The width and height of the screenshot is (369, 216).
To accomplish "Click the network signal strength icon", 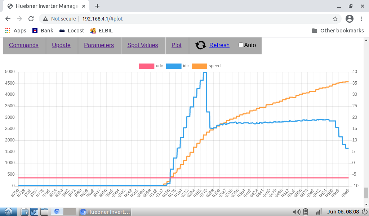I will click(x=319, y=212).
